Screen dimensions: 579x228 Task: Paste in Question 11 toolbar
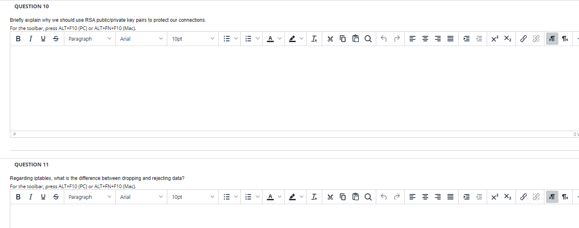point(356,197)
